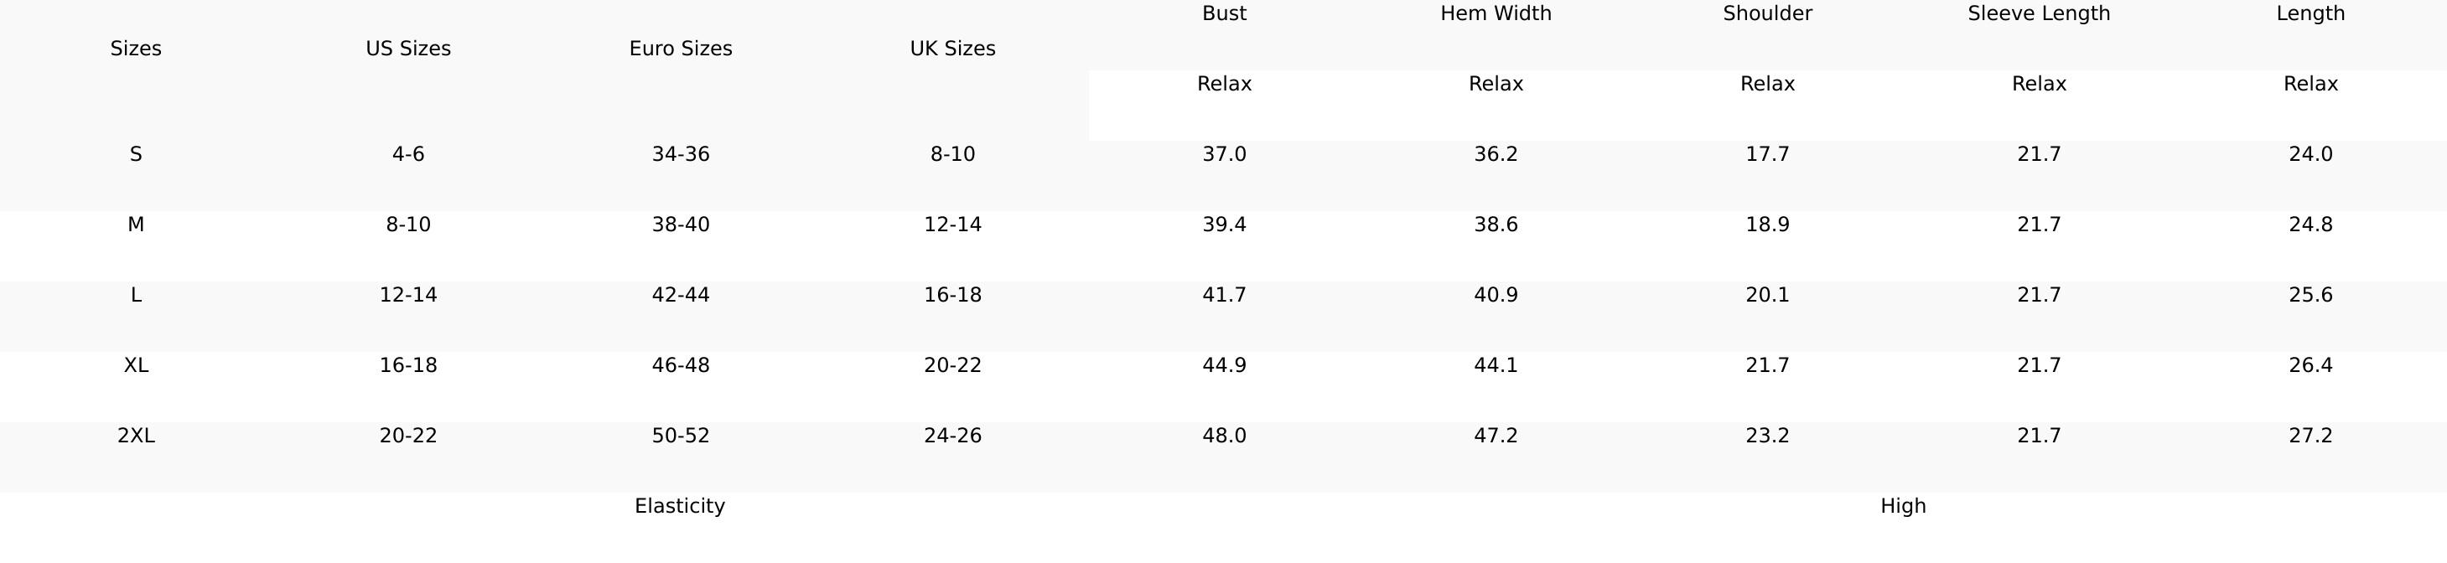Select the High elasticity value

tap(1903, 505)
